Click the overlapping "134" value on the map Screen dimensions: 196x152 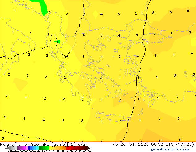coord(65,56)
